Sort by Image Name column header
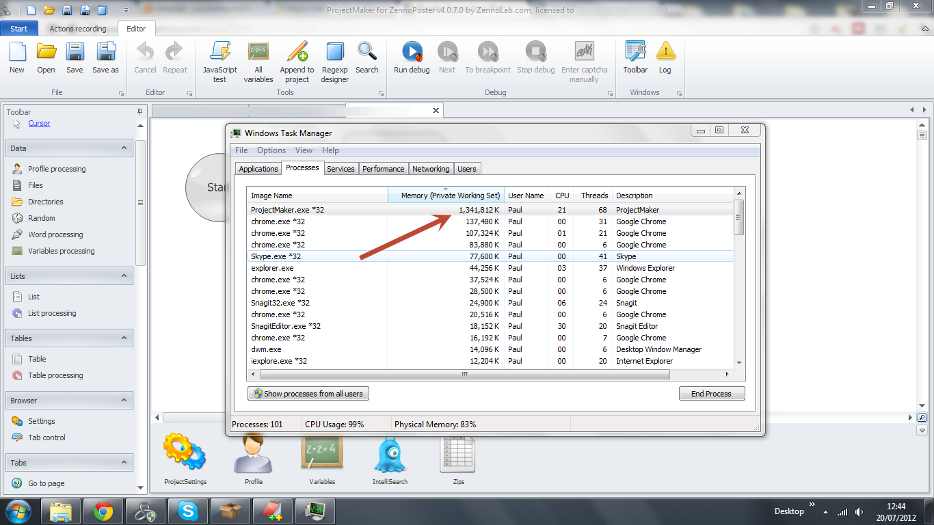 click(317, 196)
